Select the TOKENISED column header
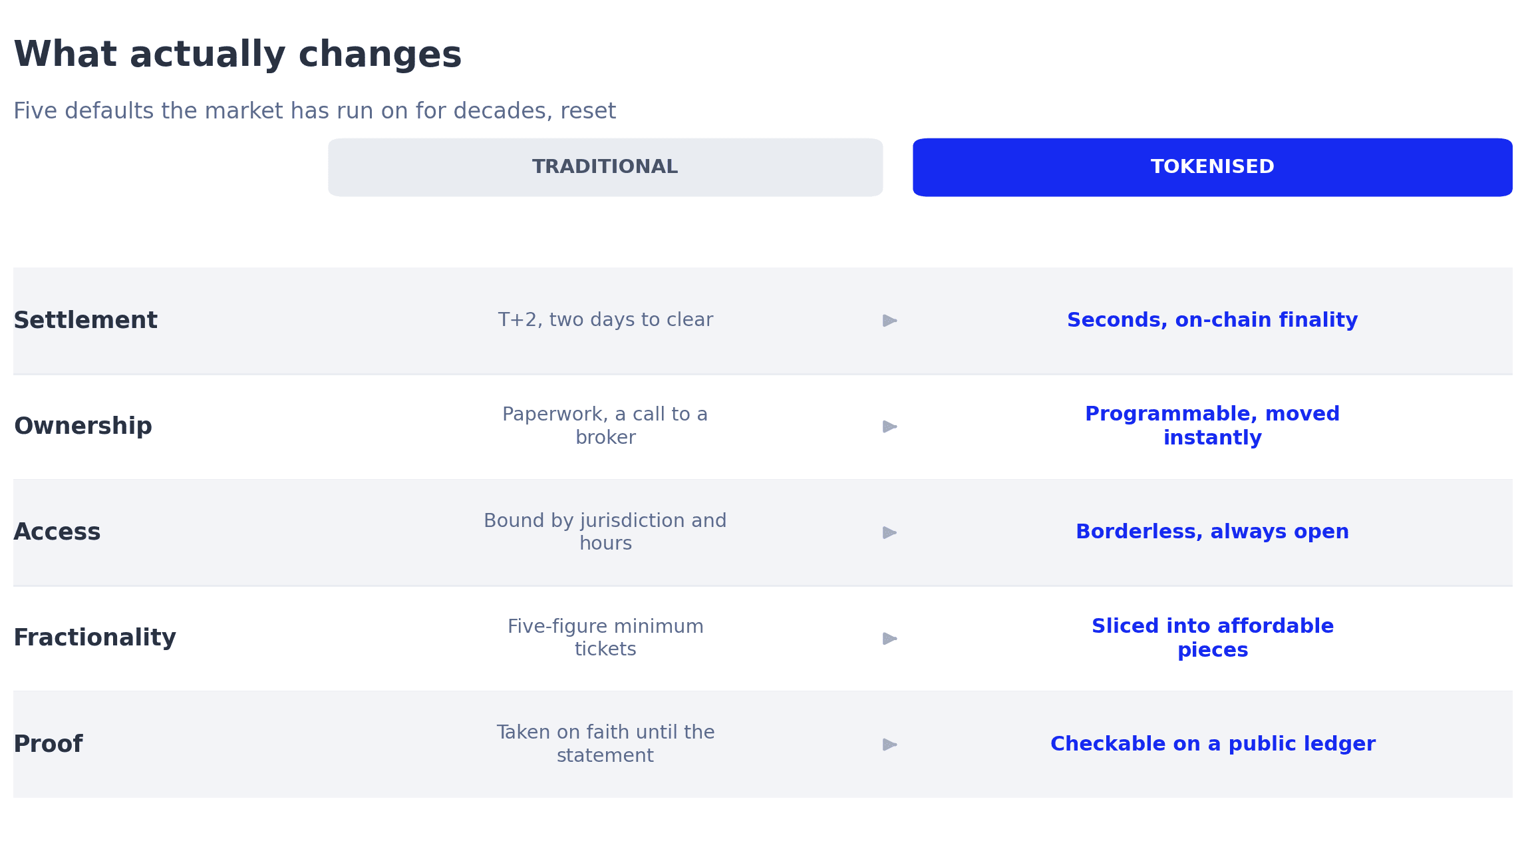 (x=1213, y=167)
